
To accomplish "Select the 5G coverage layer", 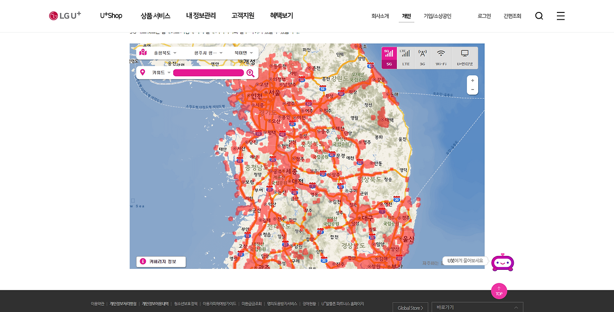I will tap(389, 58).
